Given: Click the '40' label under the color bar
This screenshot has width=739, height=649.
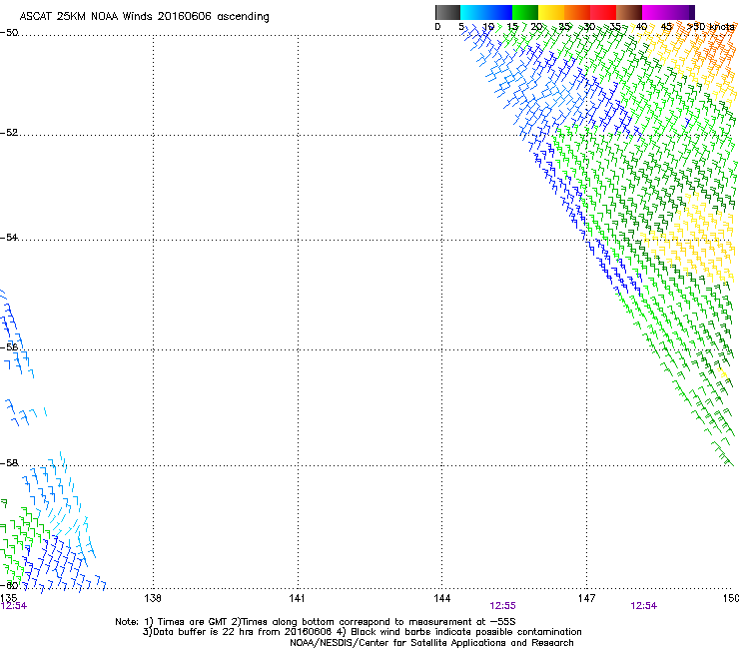Looking at the screenshot, I should 641,27.
